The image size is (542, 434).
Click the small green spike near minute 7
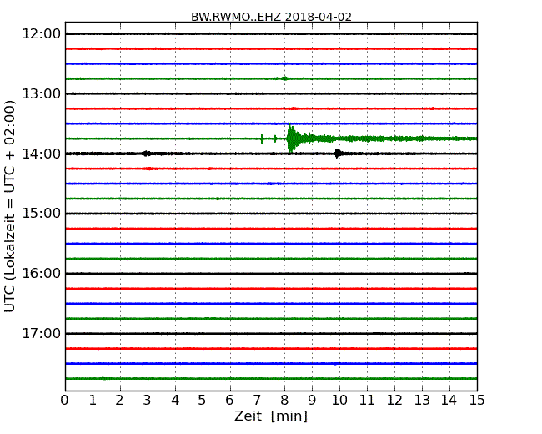click(x=262, y=139)
